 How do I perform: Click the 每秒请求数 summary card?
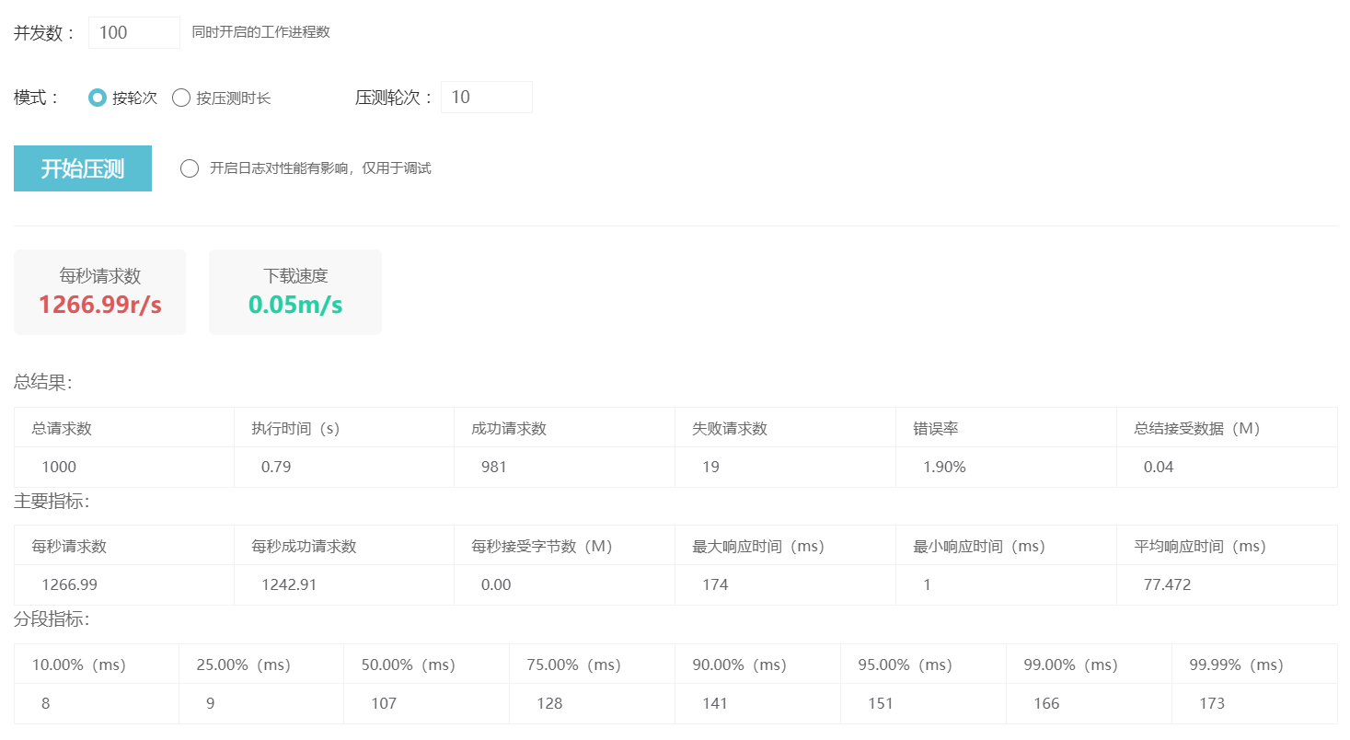tap(99, 292)
